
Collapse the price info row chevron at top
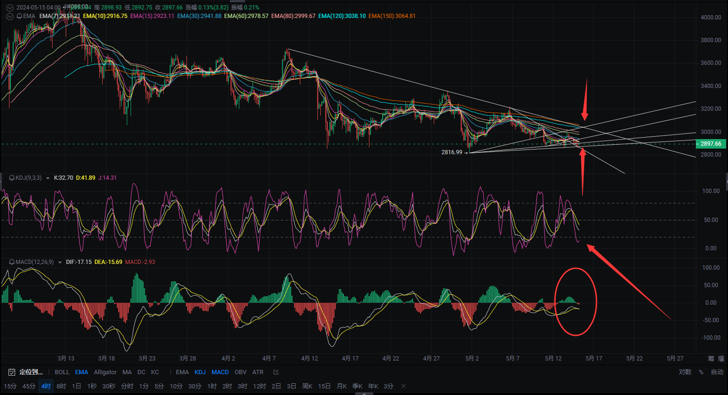coord(9,8)
